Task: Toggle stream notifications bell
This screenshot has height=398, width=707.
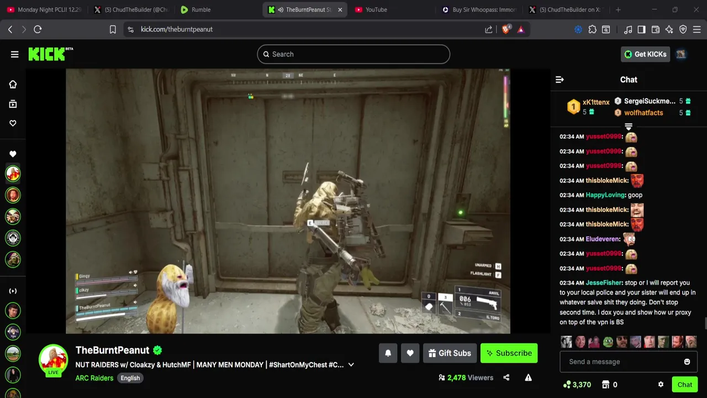Action: [388, 353]
